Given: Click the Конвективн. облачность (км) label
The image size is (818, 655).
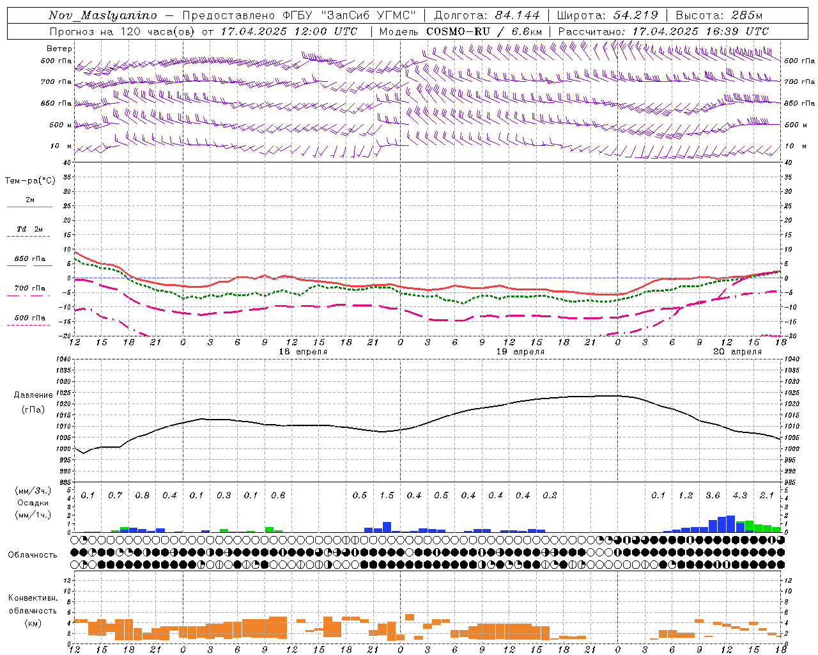Looking at the screenshot, I should tap(33, 610).
